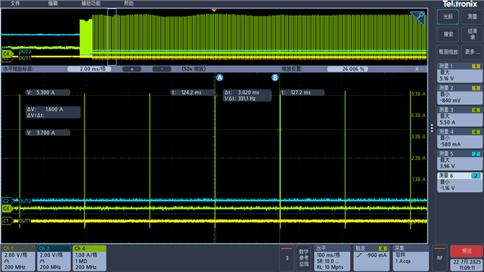484x272 pixels.
Task: Click the 5.38 A vertical scale label
Action: coord(418,94)
